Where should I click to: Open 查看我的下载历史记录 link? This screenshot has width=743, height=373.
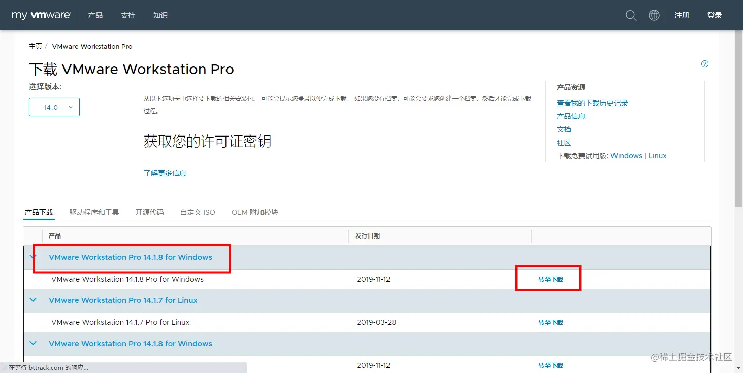(592, 103)
